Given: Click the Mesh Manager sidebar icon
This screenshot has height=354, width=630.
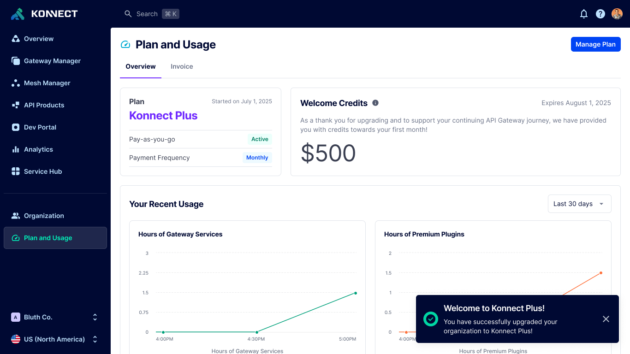Looking at the screenshot, I should tap(16, 83).
